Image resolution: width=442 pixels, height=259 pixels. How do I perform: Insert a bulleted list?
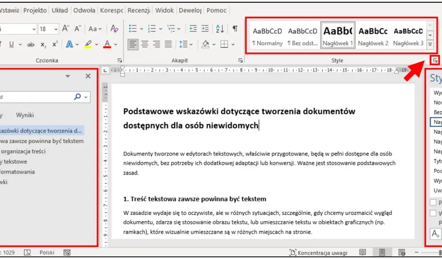tap(133, 28)
